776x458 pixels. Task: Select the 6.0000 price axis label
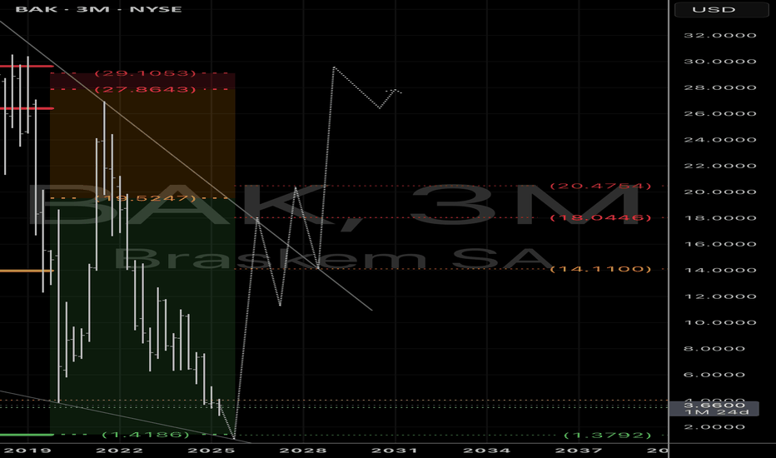(714, 375)
